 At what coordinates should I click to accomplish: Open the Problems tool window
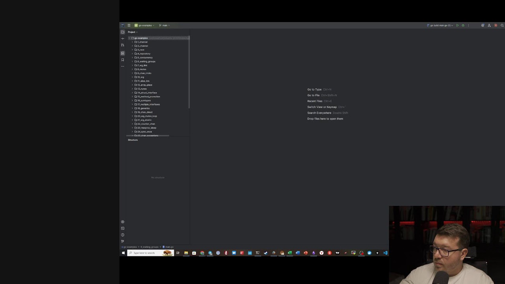pos(122,235)
